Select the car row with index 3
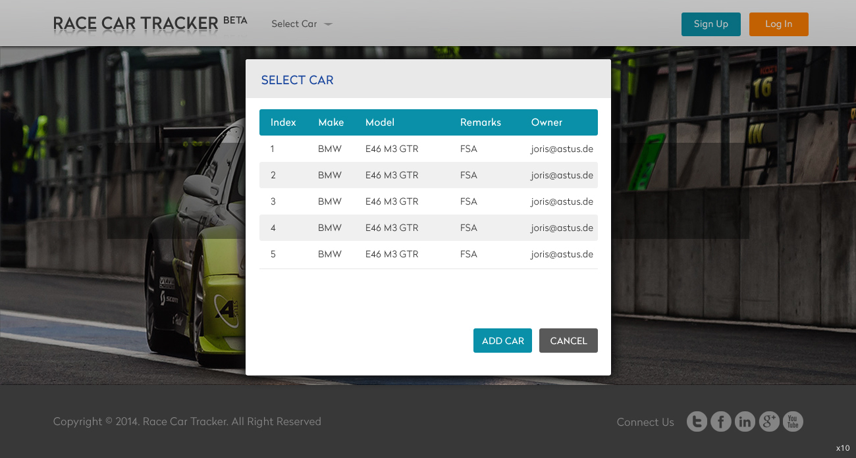 429,201
